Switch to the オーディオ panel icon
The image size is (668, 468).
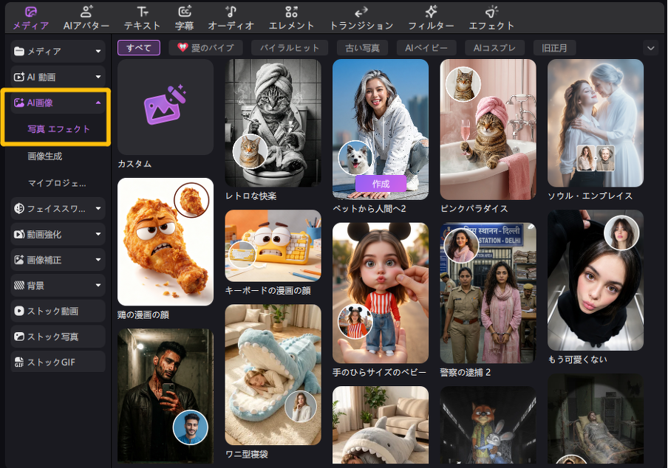tap(231, 13)
